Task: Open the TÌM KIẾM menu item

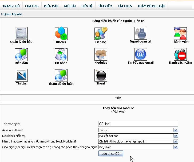Action: tap(105, 6)
